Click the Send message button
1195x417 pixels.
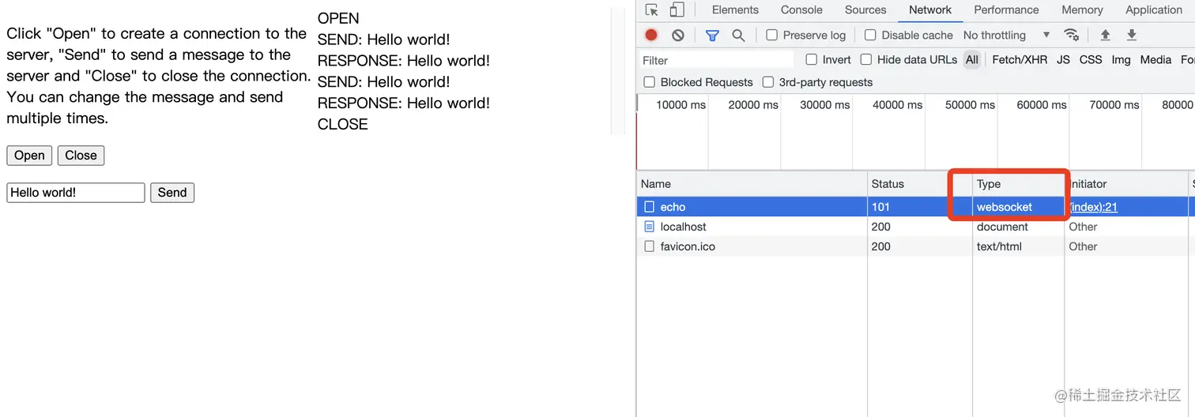pos(172,193)
